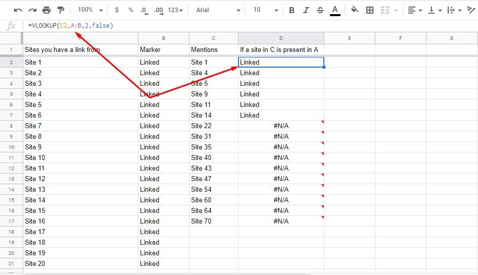Select column G header

tap(452, 38)
